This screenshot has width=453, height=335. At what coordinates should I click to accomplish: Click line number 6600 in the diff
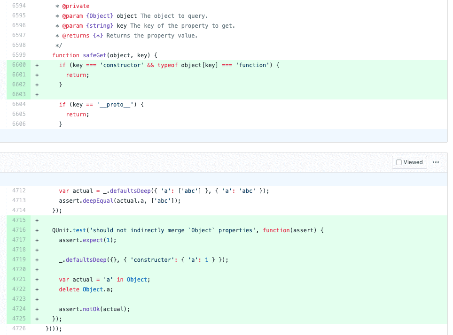[x=19, y=65]
